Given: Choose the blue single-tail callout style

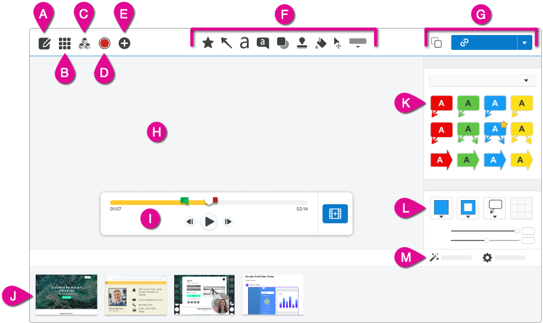Looking at the screenshot, I should (495, 106).
